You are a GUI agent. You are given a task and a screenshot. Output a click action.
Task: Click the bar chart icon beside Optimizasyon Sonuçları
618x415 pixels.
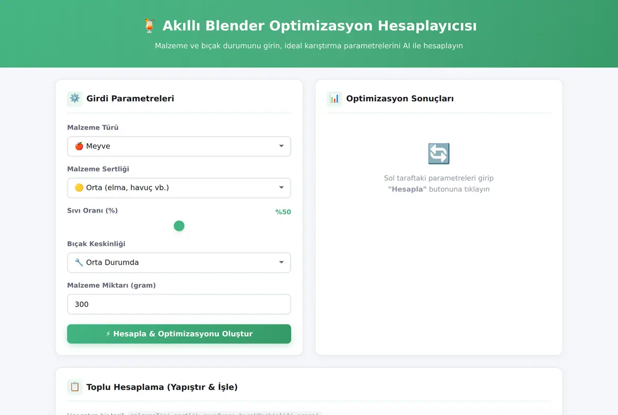pyautogui.click(x=334, y=98)
